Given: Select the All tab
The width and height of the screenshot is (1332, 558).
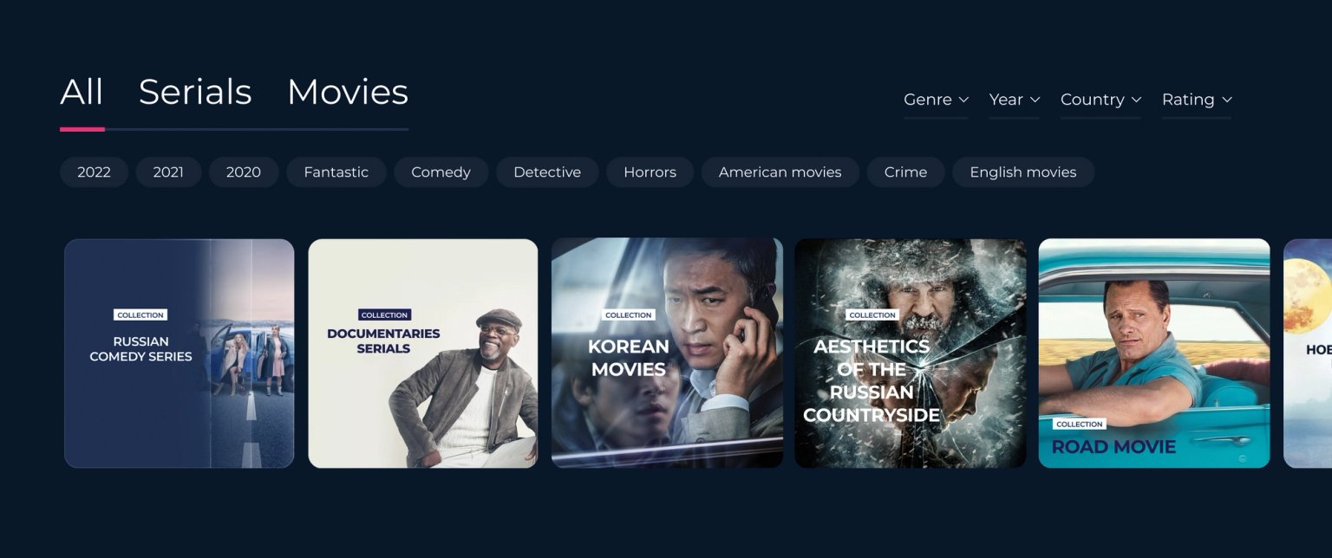Looking at the screenshot, I should coord(82,92).
